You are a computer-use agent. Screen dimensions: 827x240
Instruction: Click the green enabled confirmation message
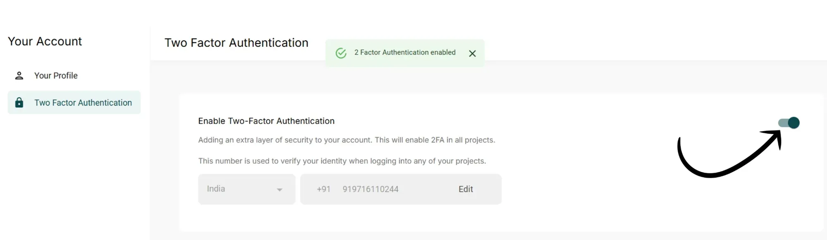404,53
